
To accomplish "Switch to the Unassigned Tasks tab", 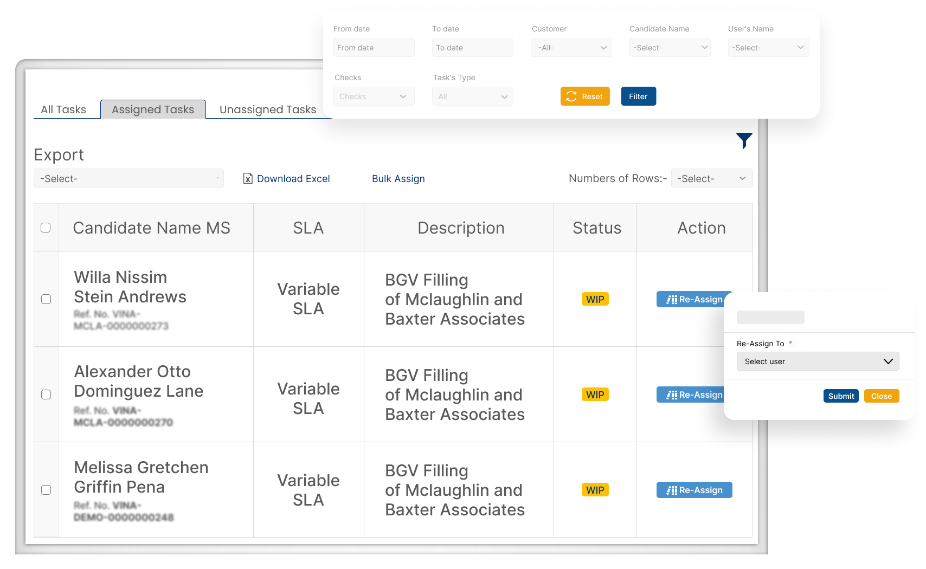I will tap(267, 109).
